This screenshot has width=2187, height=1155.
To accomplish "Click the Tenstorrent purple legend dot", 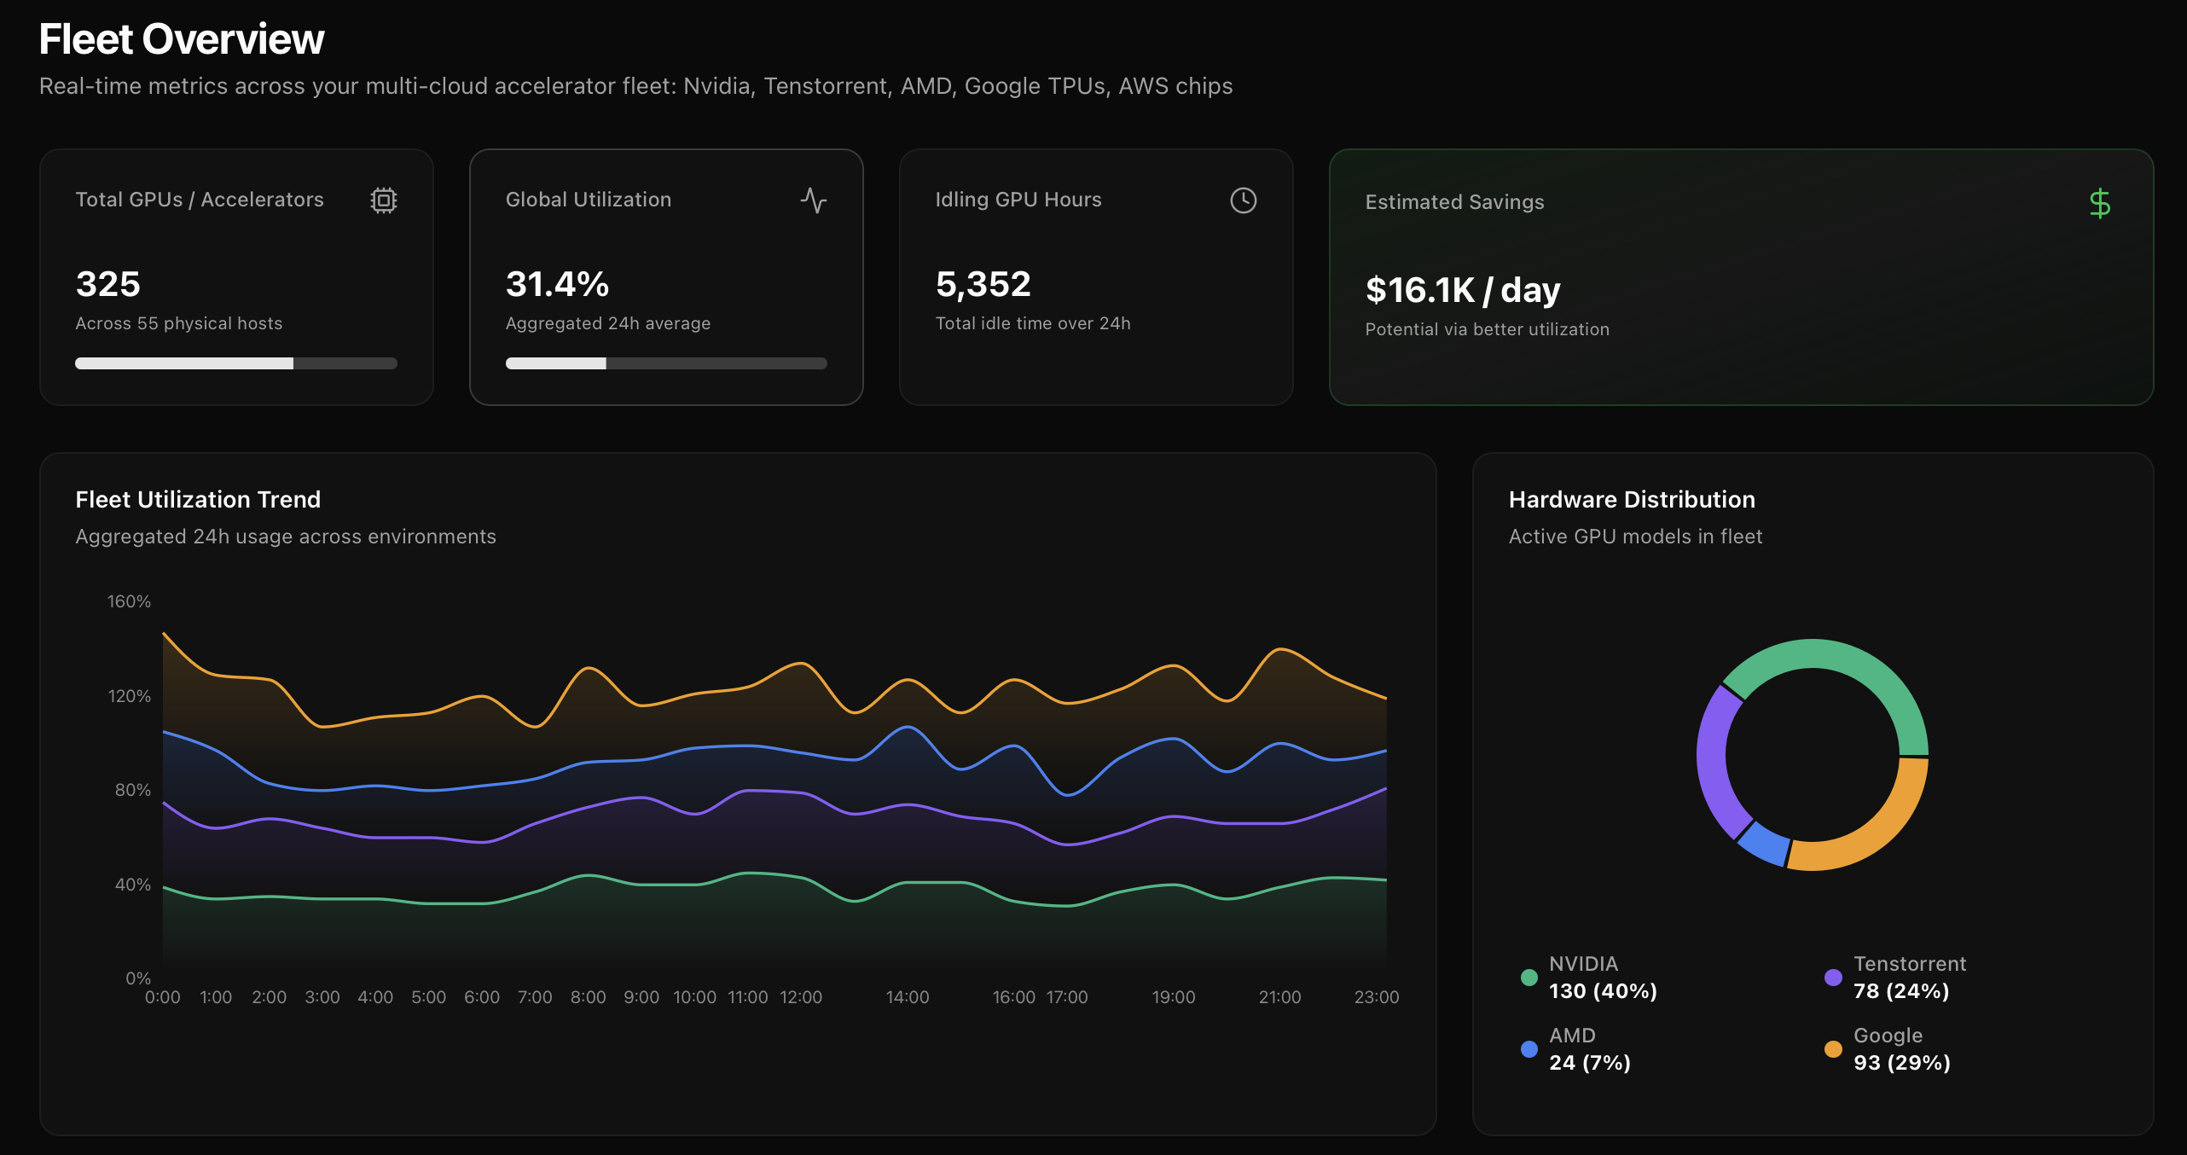I will coord(1832,978).
